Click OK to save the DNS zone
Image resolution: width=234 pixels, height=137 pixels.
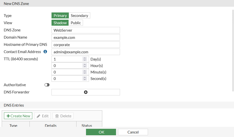coord(101,132)
